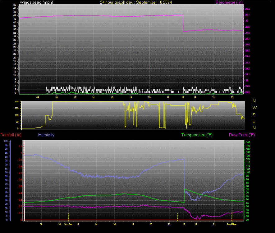Viewport: 275px width, 233px height.
Task: Click the E compass direction label
Action: click(x=254, y=121)
